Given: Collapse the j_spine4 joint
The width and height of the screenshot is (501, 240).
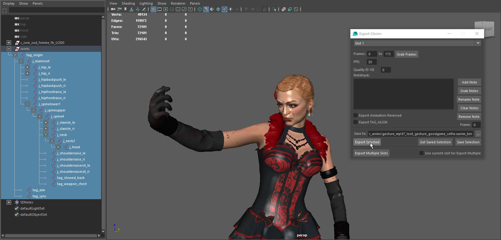Looking at the screenshot, I should point(40,116).
